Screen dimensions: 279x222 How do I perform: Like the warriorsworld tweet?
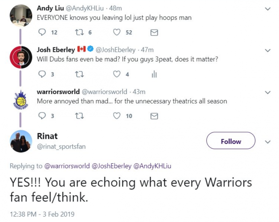[116, 116]
